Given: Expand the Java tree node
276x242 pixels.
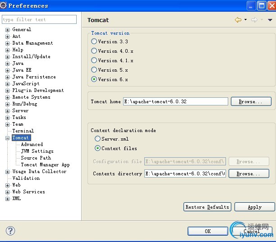Looking at the screenshot, I should [x=7, y=64].
